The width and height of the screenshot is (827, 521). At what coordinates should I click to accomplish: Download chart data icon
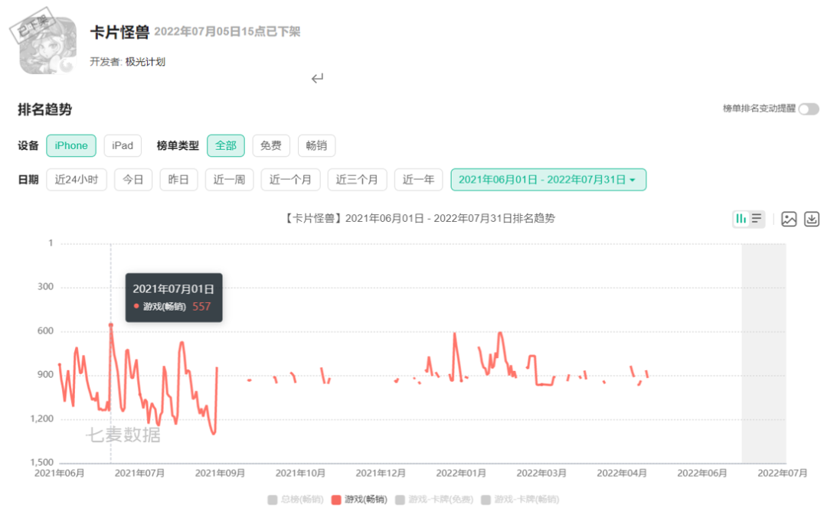click(812, 219)
